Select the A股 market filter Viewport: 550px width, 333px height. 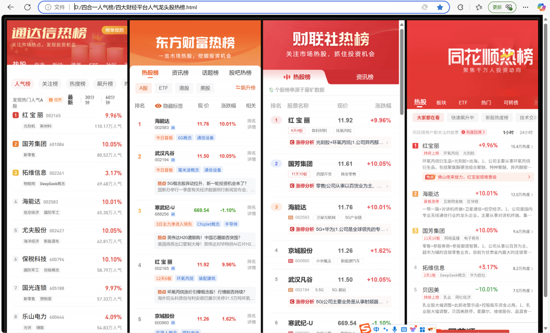pyautogui.click(x=144, y=88)
